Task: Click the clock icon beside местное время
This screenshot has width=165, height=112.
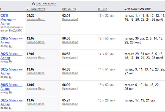Action: pos(34,4)
